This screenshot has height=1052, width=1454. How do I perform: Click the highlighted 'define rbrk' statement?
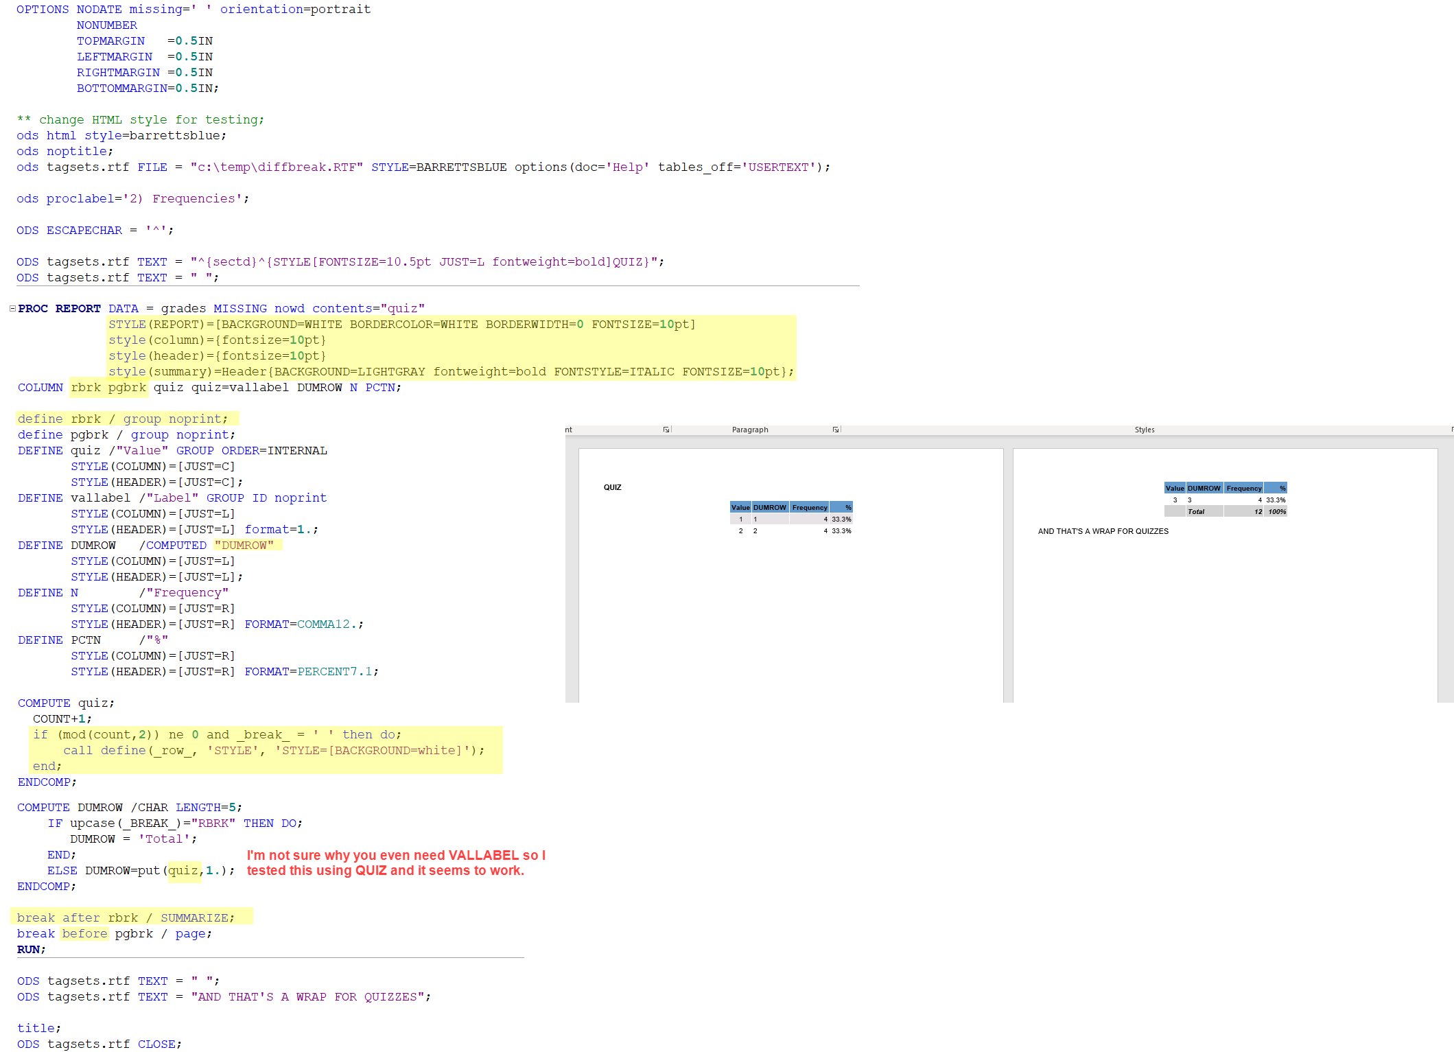click(x=122, y=419)
